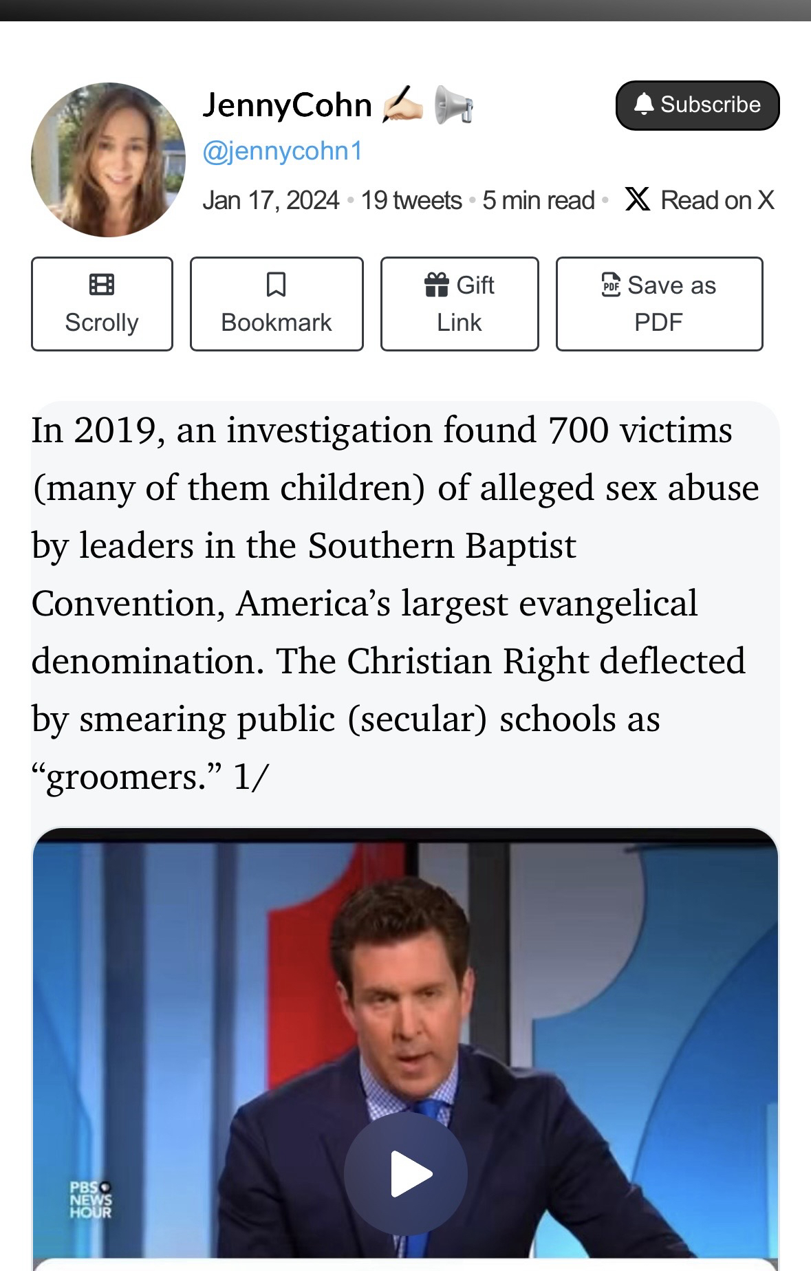Tap the megaphone emoji beside JennyCohn
The image size is (811, 1271).
454,105
